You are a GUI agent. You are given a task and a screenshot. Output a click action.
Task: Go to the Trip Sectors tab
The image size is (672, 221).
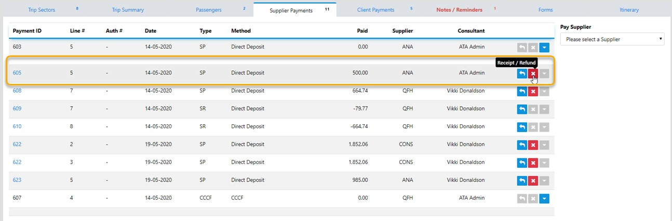click(x=42, y=10)
